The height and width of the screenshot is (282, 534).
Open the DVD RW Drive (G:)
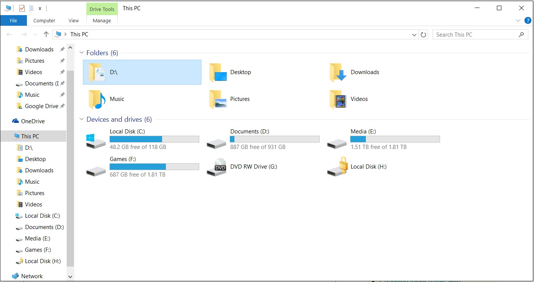(253, 166)
